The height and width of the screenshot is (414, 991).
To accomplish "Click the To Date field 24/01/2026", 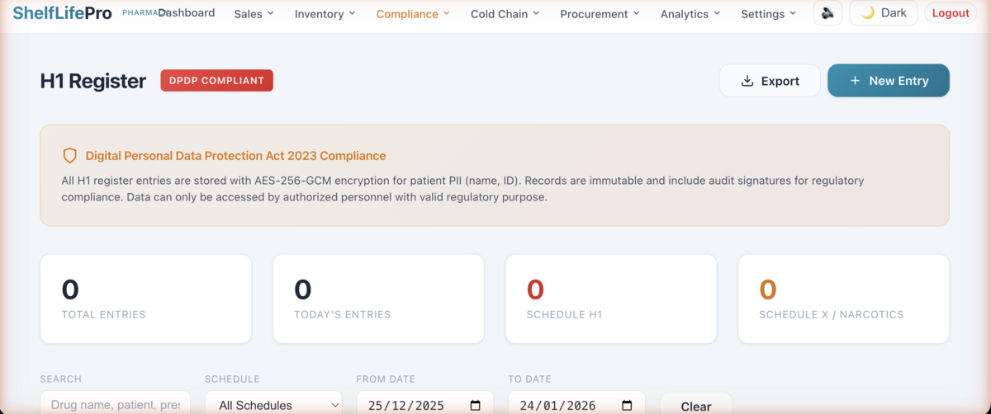I will coord(576,404).
